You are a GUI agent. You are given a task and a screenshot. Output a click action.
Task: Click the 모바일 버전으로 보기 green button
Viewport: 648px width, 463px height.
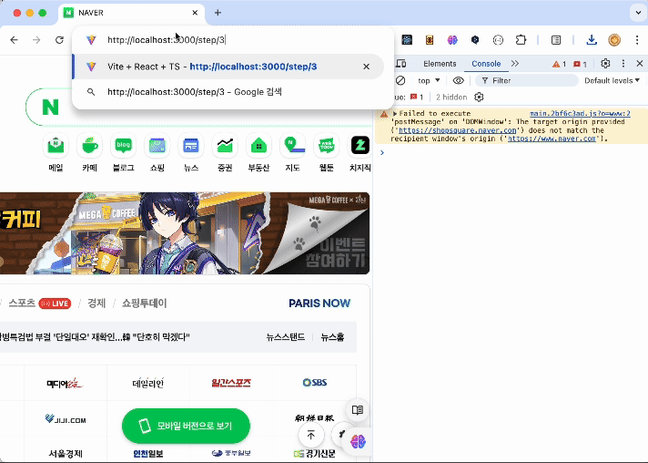[x=186, y=426]
